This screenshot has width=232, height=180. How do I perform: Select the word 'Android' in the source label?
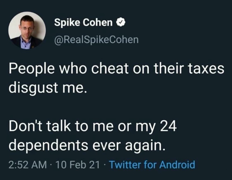(177, 165)
